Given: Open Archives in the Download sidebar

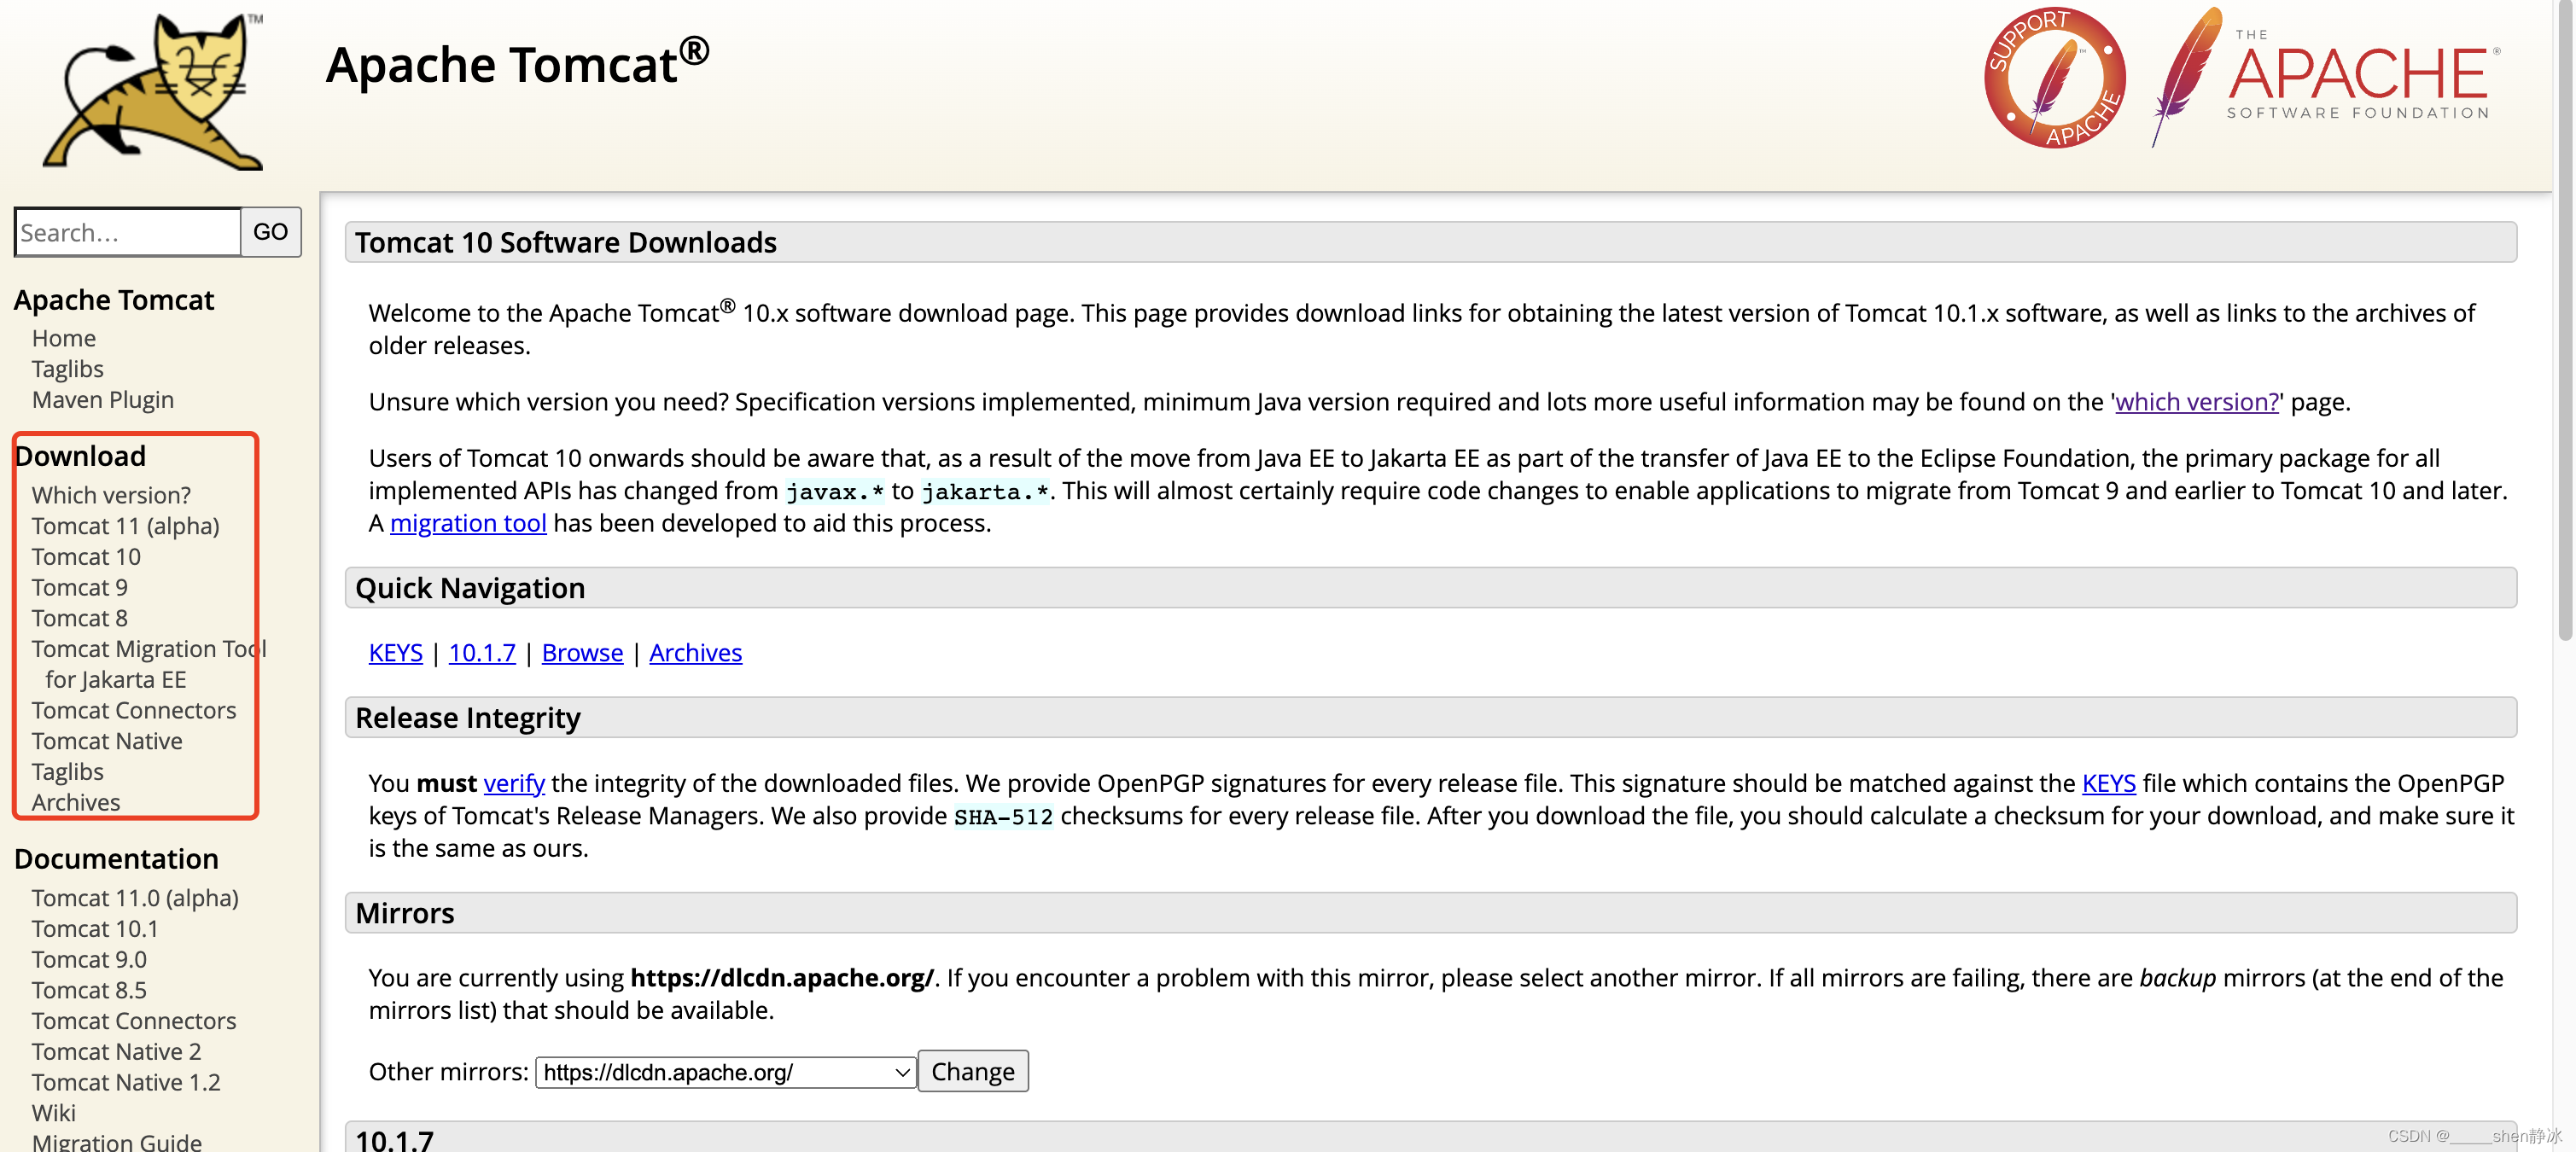Looking at the screenshot, I should (76, 803).
